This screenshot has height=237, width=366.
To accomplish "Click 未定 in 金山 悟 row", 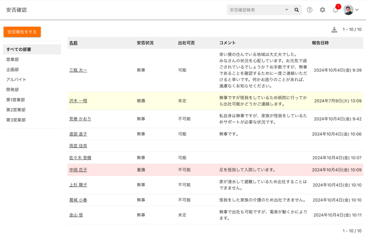I will point(182,215).
